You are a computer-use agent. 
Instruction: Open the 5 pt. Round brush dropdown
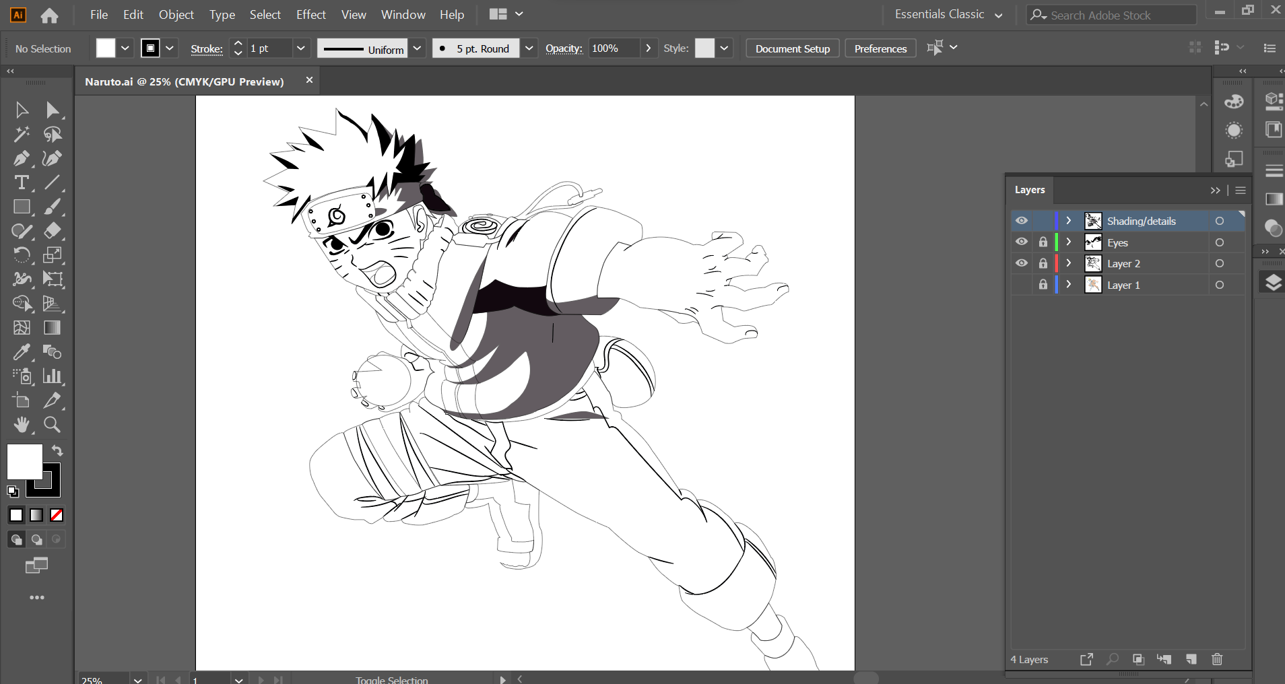tap(529, 48)
